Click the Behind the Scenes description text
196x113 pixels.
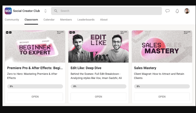[96, 76]
